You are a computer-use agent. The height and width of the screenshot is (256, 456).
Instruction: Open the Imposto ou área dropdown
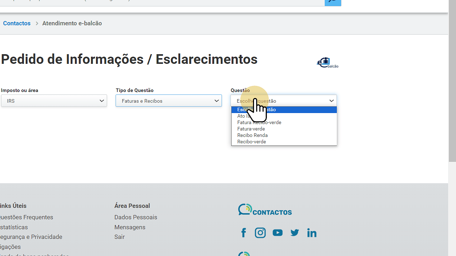(x=54, y=101)
